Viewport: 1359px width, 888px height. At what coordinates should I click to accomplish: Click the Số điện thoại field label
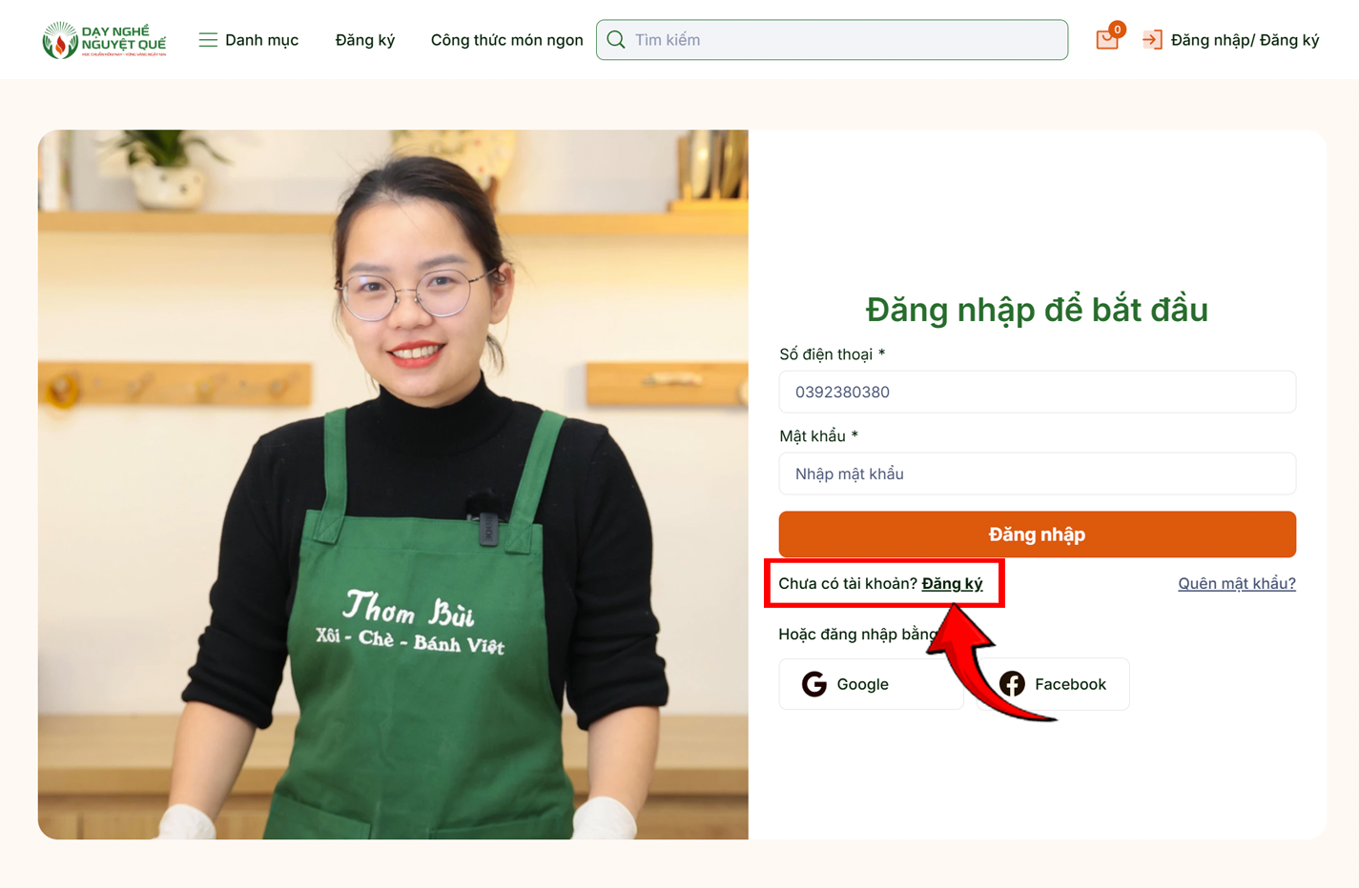click(826, 354)
